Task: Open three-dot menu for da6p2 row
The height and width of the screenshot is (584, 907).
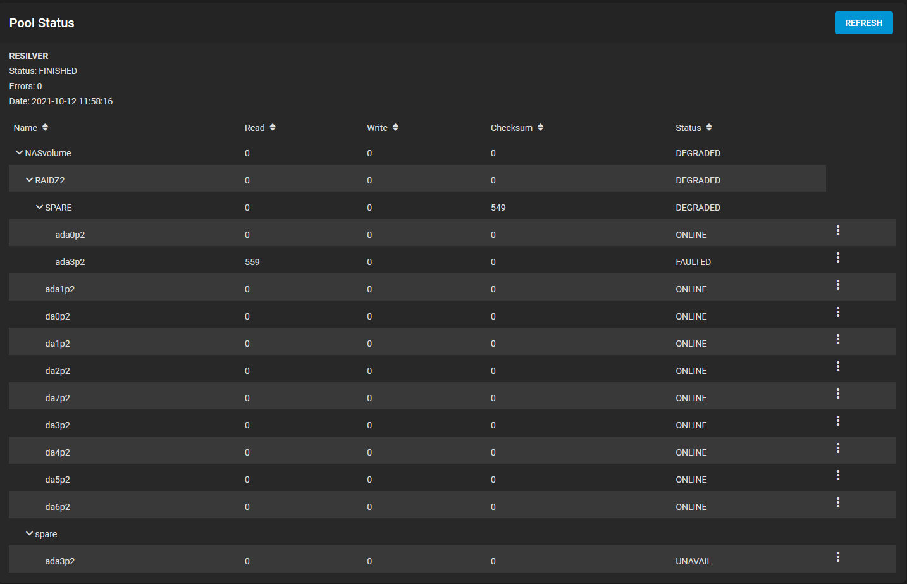Action: [838, 502]
